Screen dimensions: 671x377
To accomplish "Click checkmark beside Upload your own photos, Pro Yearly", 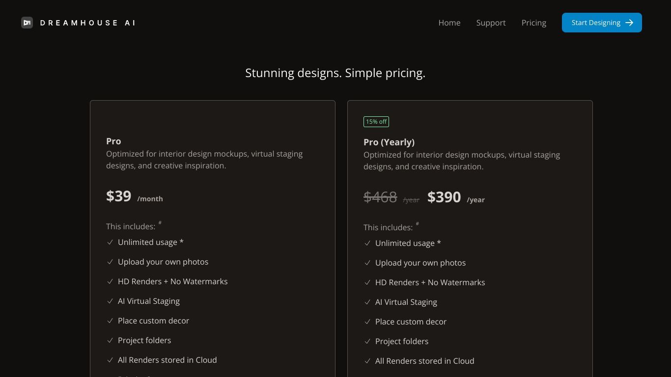I will [367, 263].
